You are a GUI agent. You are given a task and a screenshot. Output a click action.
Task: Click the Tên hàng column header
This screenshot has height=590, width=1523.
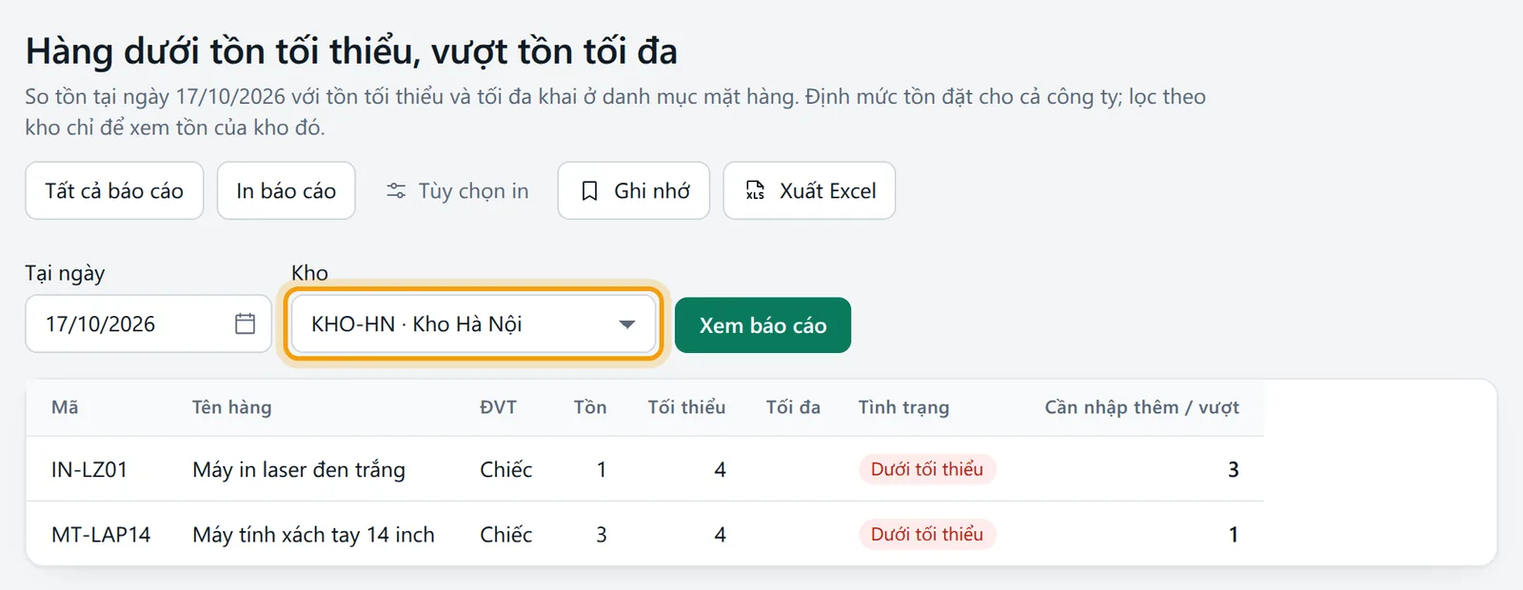pos(231,407)
